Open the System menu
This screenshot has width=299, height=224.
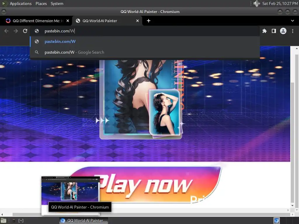pyautogui.click(x=57, y=3)
